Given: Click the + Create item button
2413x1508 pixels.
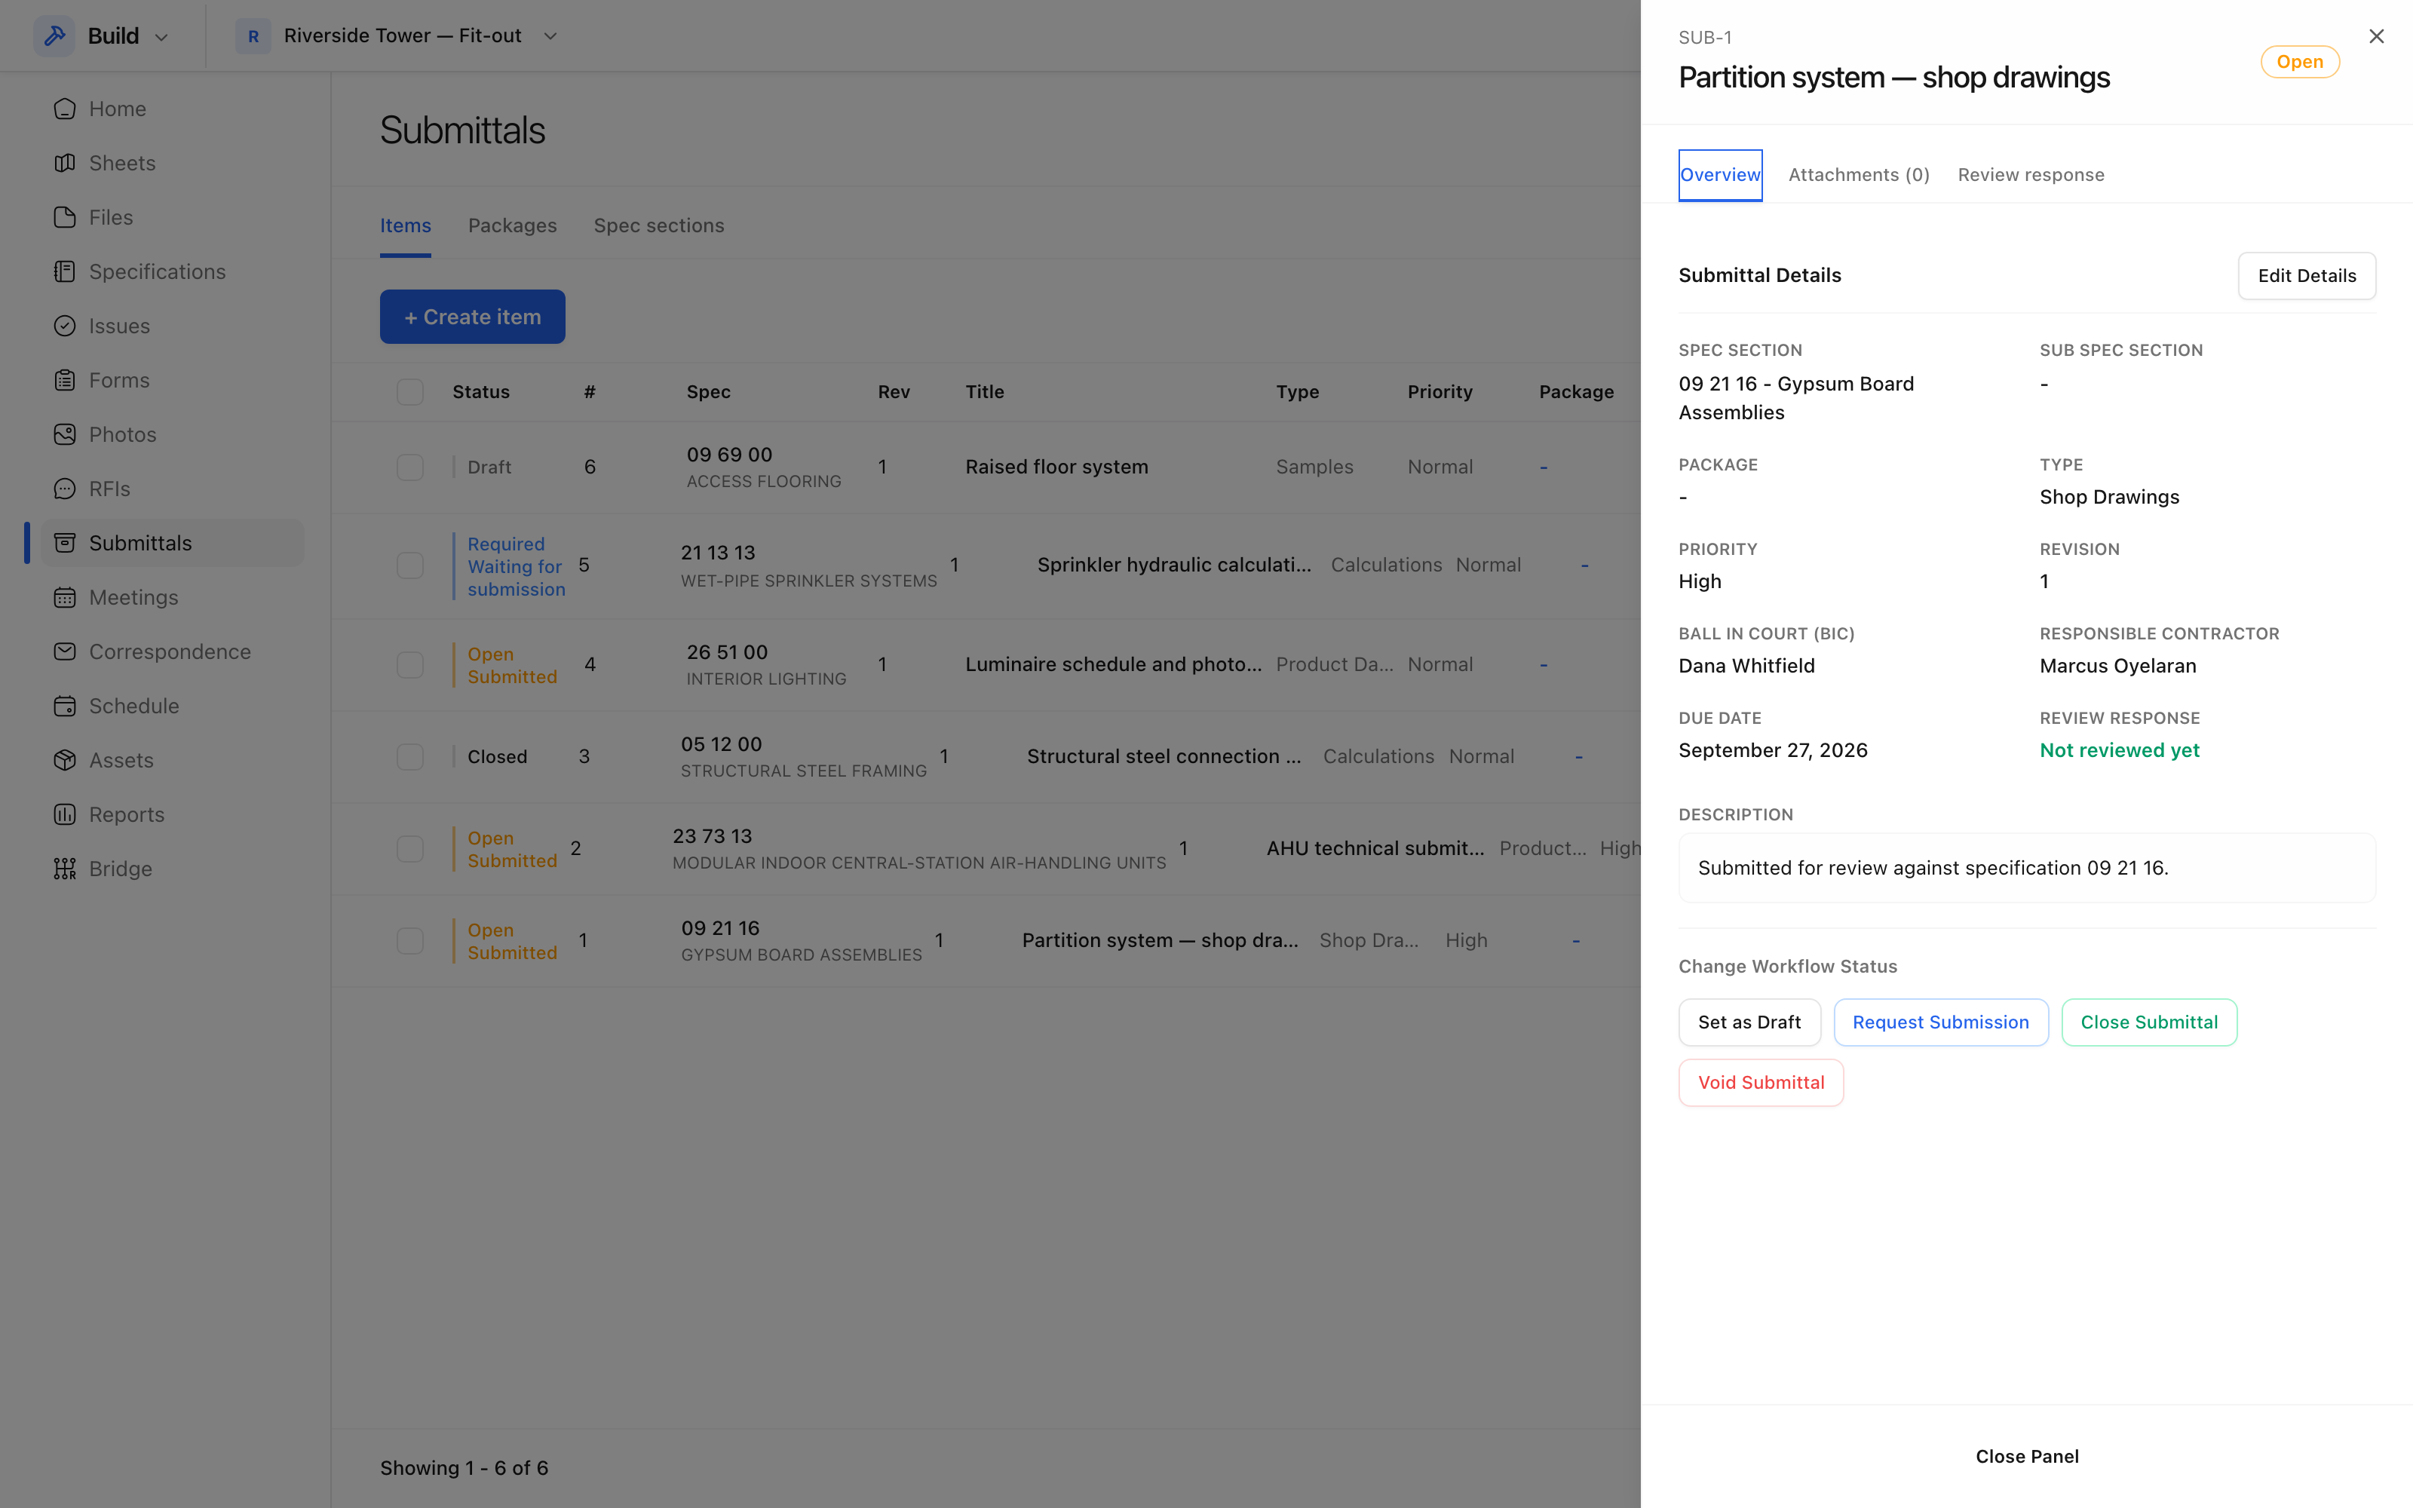Looking at the screenshot, I should 471,317.
